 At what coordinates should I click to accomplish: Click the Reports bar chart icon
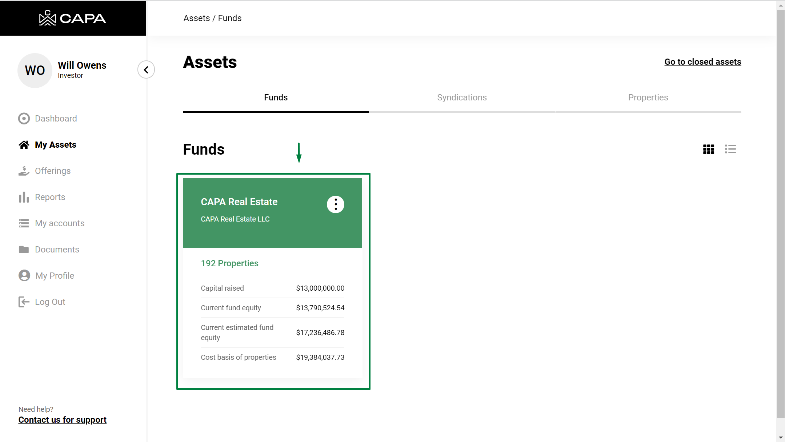pos(24,197)
